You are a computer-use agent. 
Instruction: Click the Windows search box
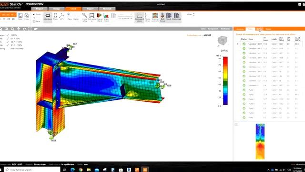(32, 170)
